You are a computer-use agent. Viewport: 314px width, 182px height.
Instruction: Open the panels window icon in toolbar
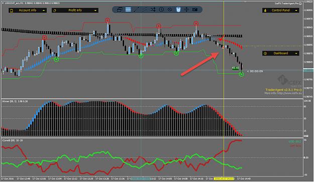tap(120, 10)
